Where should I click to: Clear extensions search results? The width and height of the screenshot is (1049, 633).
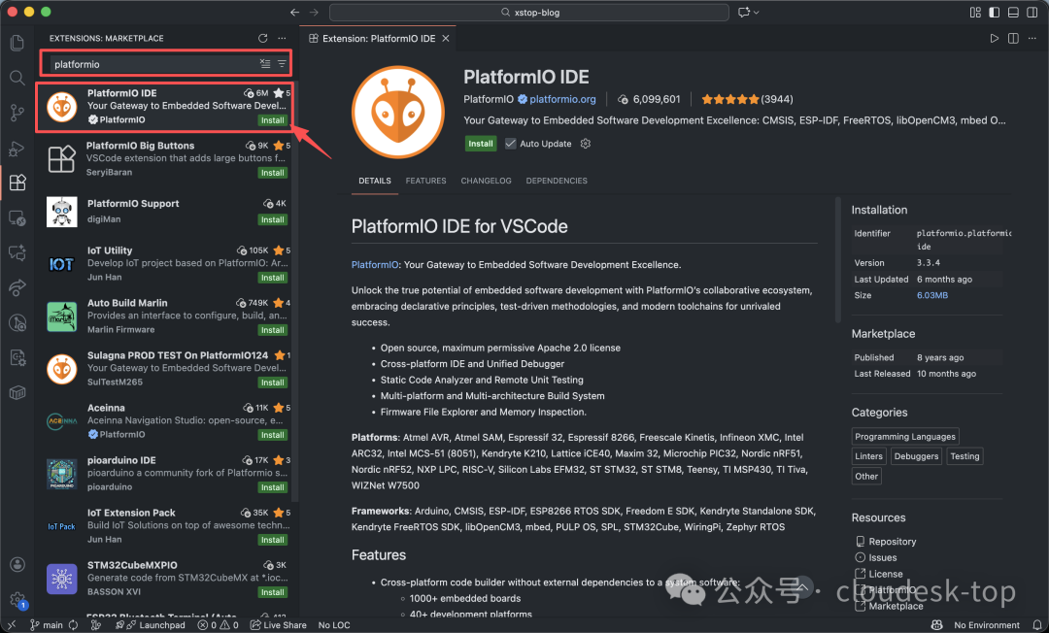(265, 64)
